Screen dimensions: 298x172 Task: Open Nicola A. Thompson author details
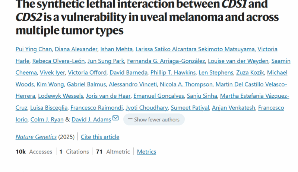pyautogui.click(x=186, y=84)
